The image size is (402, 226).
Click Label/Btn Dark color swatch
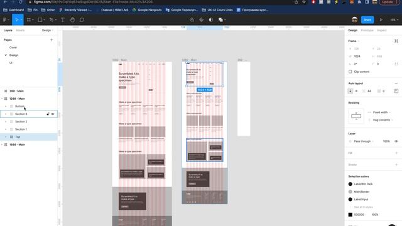click(350, 184)
